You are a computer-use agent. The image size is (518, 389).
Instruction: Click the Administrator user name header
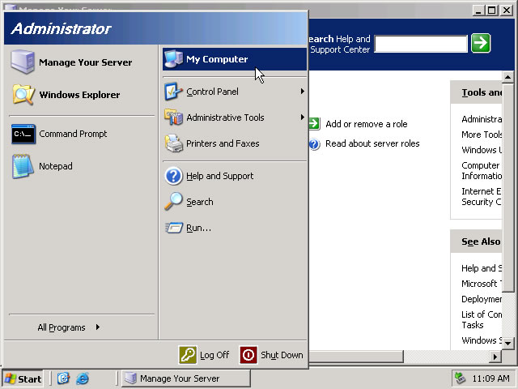[62, 28]
